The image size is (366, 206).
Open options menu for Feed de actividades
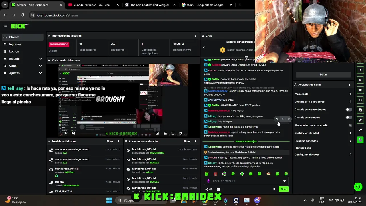click(119, 141)
